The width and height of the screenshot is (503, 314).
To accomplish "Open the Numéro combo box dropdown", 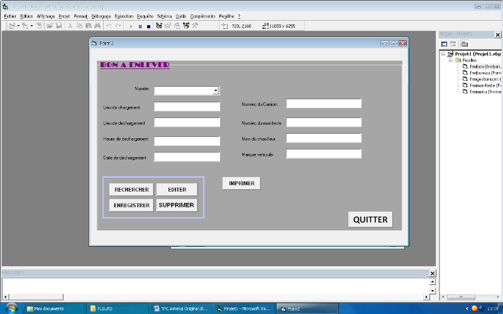I will coord(216,90).
